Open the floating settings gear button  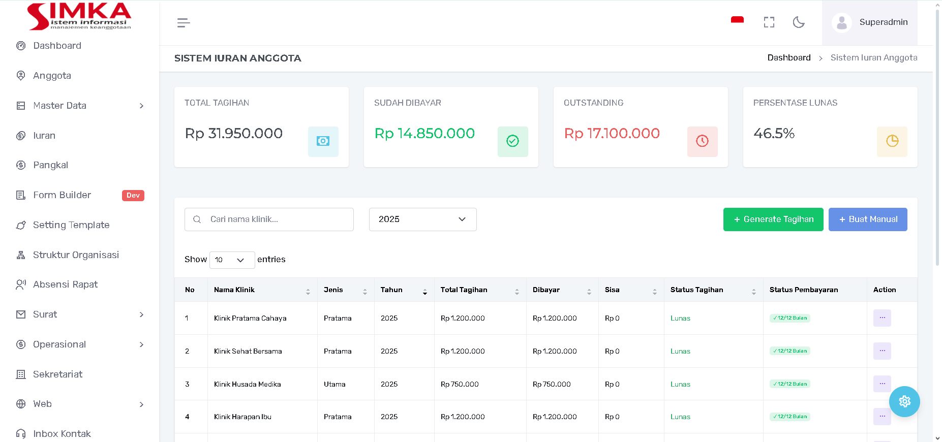point(904,401)
